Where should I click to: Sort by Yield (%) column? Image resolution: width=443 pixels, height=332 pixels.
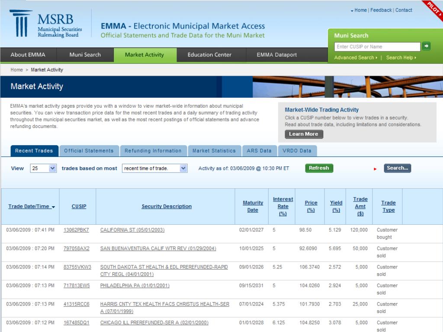coord(336,206)
